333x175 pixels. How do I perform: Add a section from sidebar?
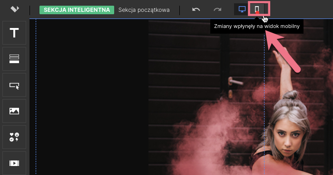point(14,59)
